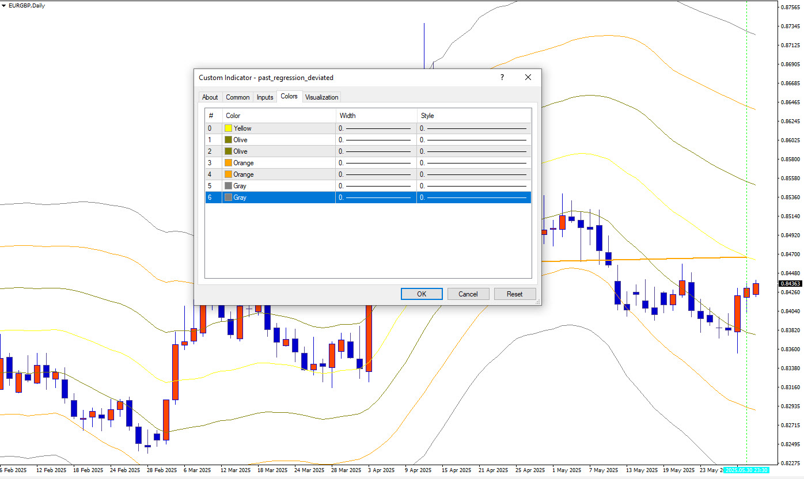Select the Visualization tab
The width and height of the screenshot is (804, 479).
321,97
